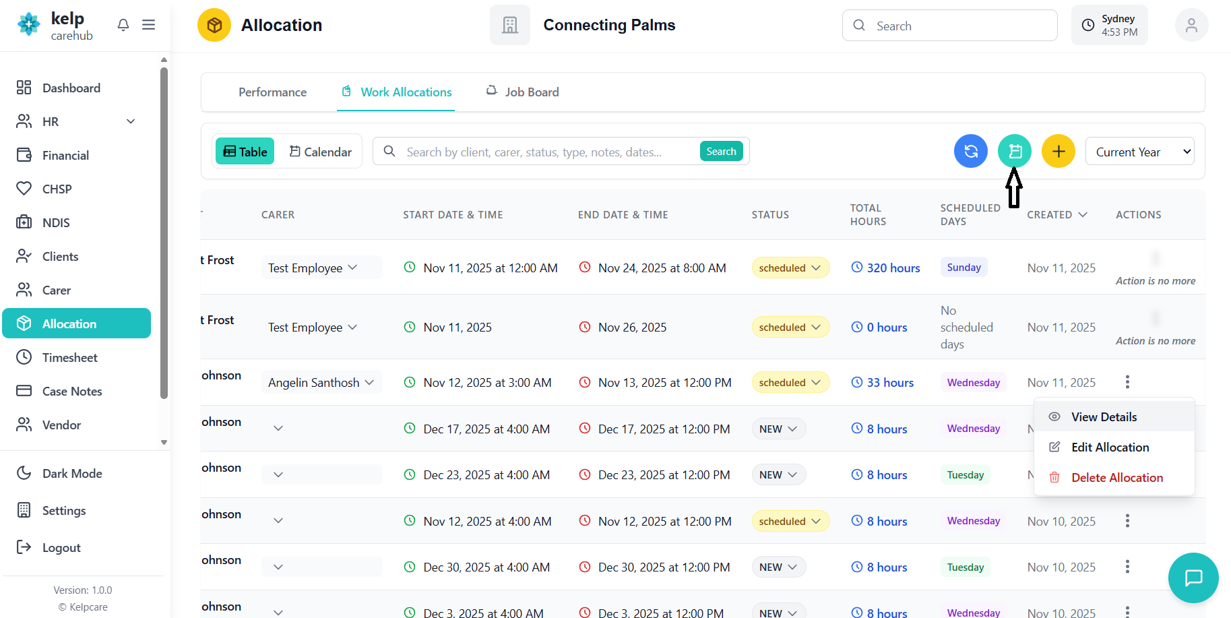Toggle Dark Mode in the sidebar

72,473
